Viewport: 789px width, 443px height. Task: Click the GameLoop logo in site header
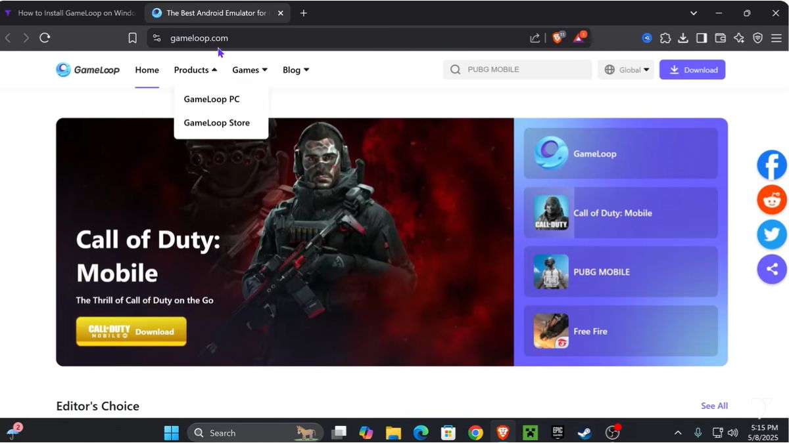click(x=87, y=70)
